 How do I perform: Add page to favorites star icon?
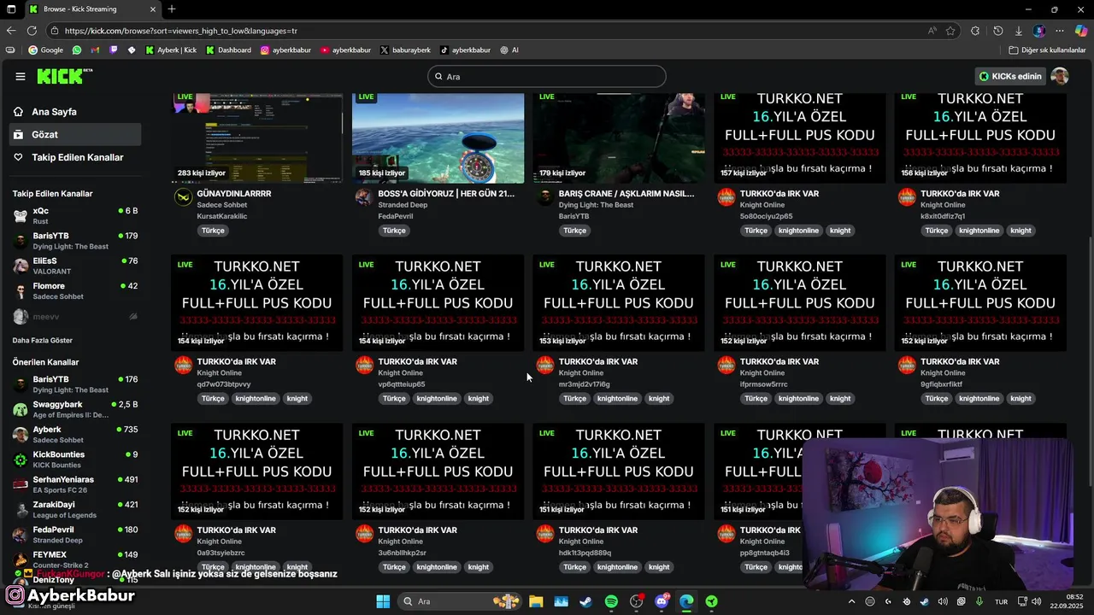[950, 31]
